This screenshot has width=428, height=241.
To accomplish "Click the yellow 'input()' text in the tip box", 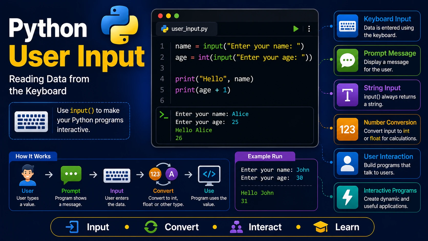I will click(82, 111).
